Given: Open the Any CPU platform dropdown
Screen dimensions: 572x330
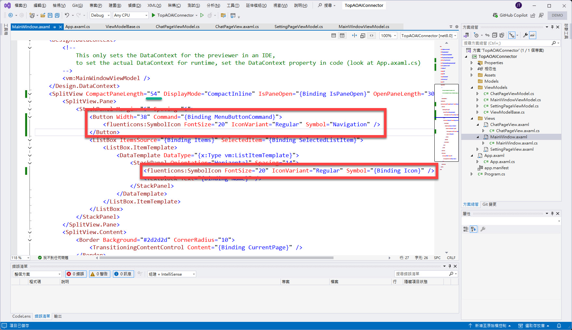Looking at the screenshot, I should pyautogui.click(x=130, y=15).
